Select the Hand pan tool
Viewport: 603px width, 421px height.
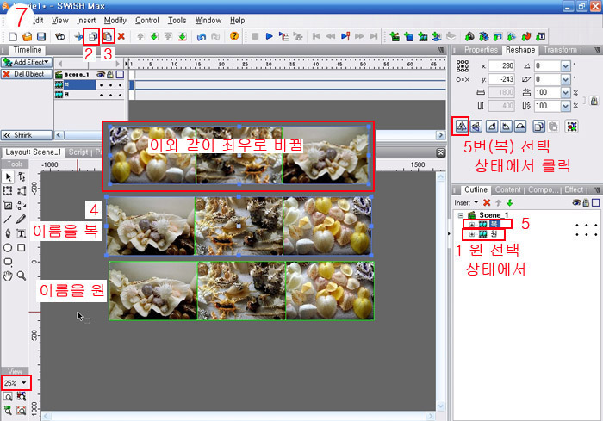[x=8, y=276]
